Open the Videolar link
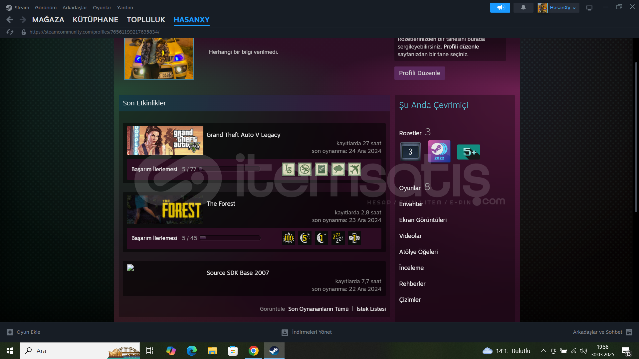639x359 pixels. pos(410,236)
